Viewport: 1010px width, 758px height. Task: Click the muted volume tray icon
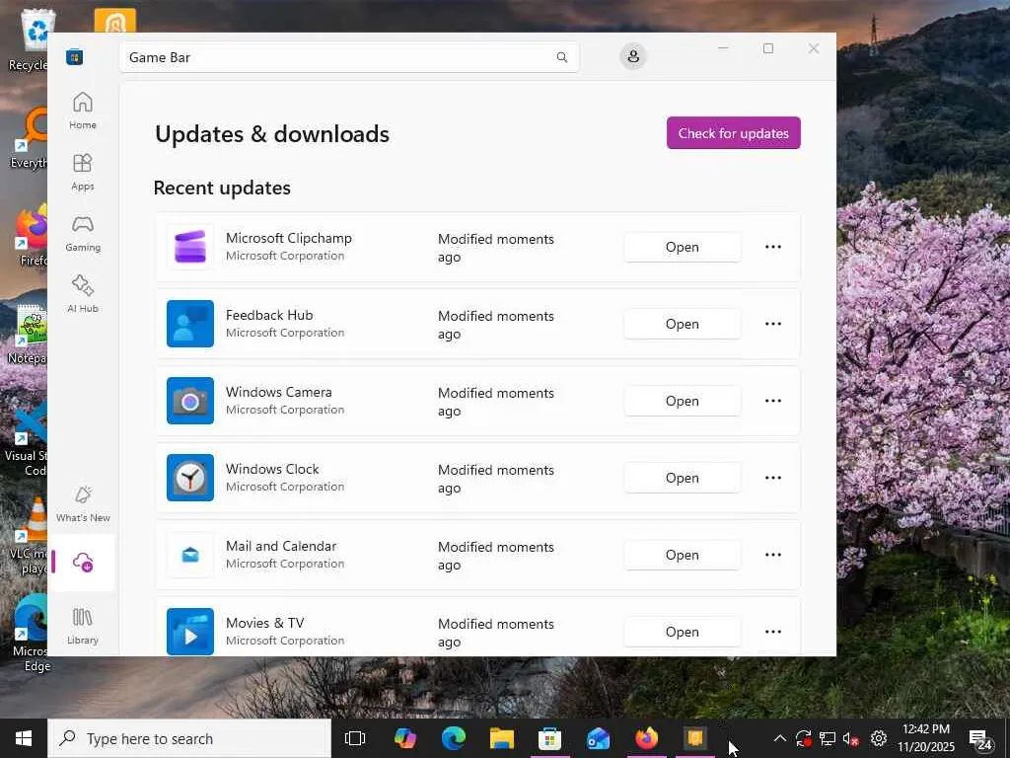(x=851, y=739)
